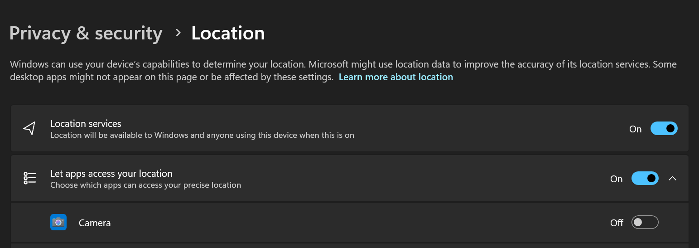Click the Location services arrow icon

(29, 128)
